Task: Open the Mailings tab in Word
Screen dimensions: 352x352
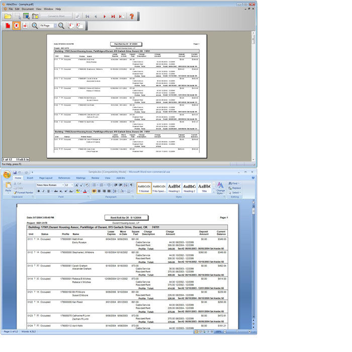Action: 80,178
